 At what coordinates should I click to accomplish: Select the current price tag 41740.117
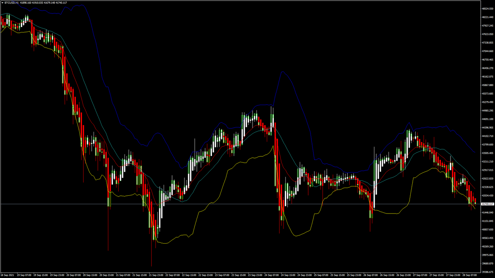click(487, 204)
